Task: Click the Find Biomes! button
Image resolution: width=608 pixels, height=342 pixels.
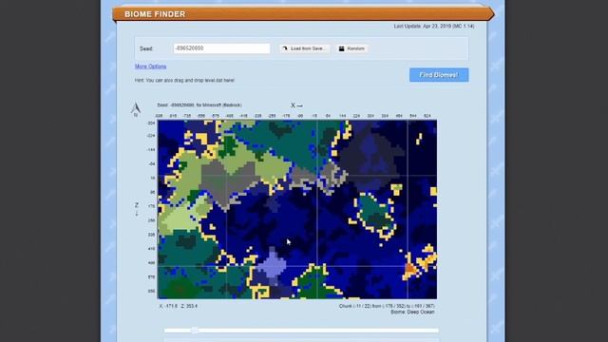Action: 439,75
